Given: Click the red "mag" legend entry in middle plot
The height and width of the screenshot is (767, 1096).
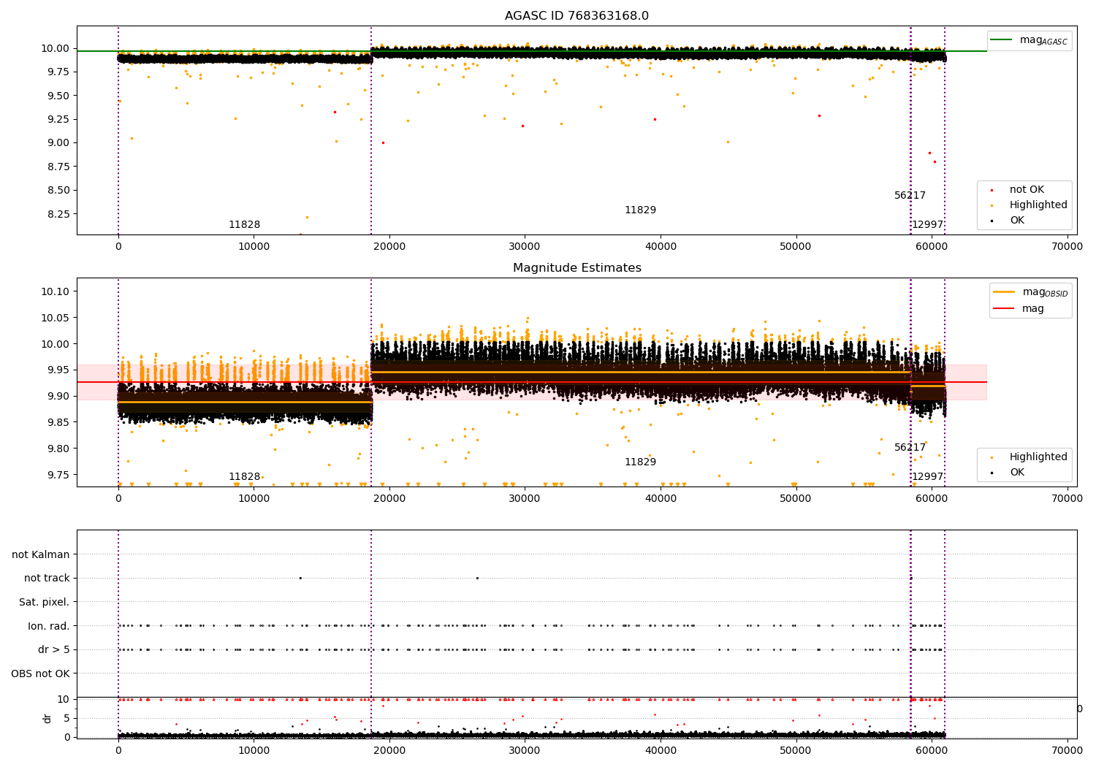Looking at the screenshot, I should [1019, 309].
